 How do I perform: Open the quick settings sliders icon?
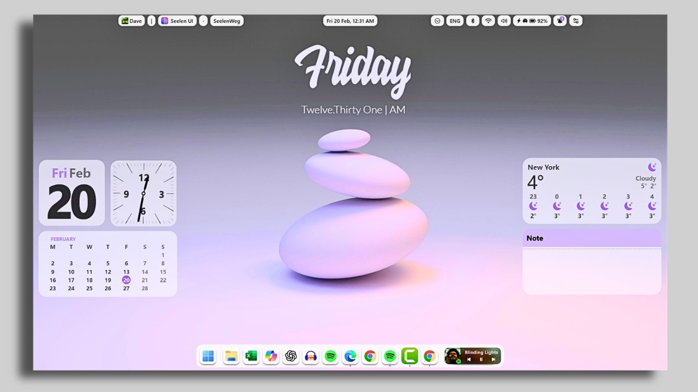click(576, 21)
